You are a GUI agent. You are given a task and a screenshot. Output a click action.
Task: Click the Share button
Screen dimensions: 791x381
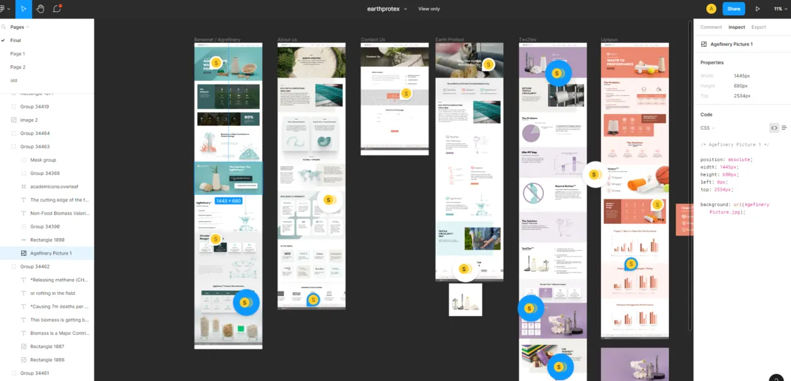click(734, 9)
